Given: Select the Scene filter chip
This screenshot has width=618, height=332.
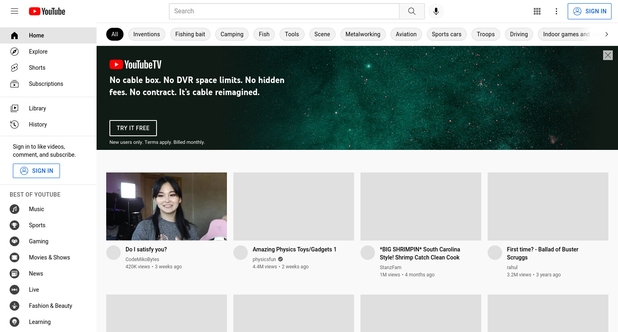Looking at the screenshot, I should tap(322, 34).
